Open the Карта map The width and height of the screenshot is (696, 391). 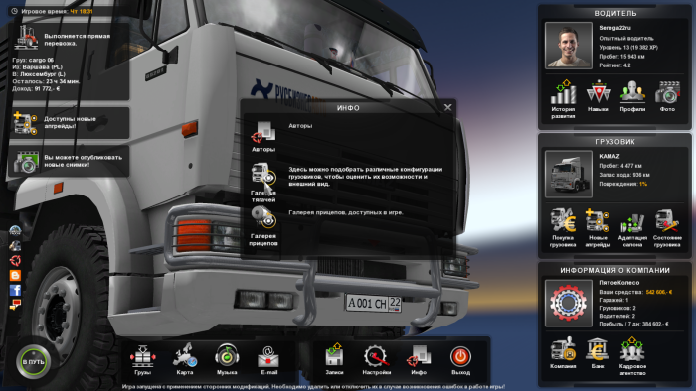pos(185,359)
